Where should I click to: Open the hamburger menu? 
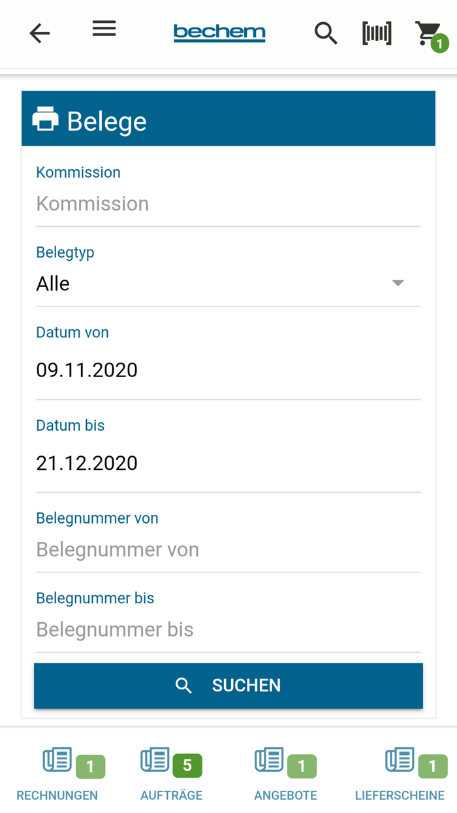(x=104, y=29)
